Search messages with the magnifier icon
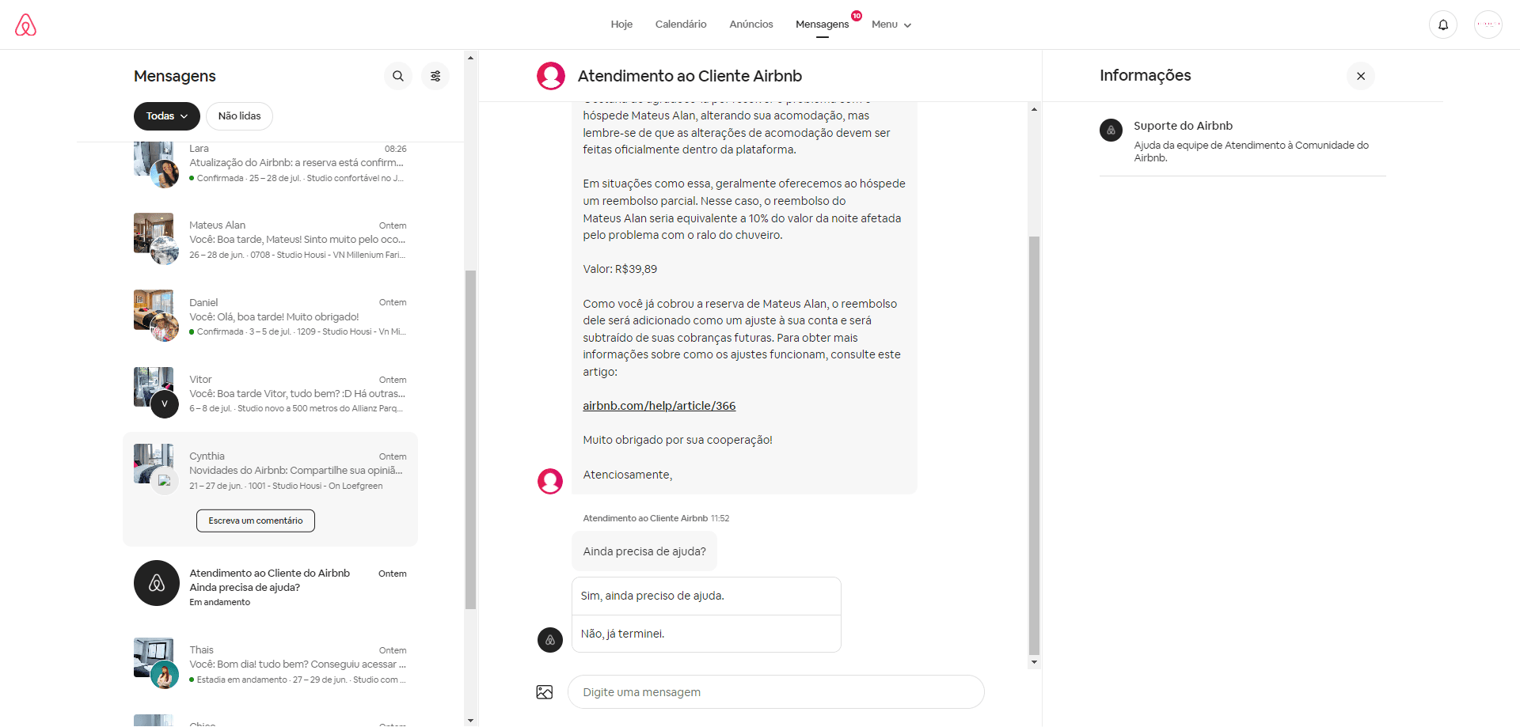Image resolution: width=1520 pixels, height=727 pixels. [398, 76]
